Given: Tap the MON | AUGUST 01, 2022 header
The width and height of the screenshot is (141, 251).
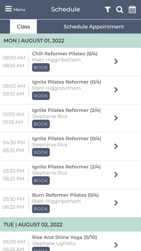Looking at the screenshot, I should coord(70,41).
